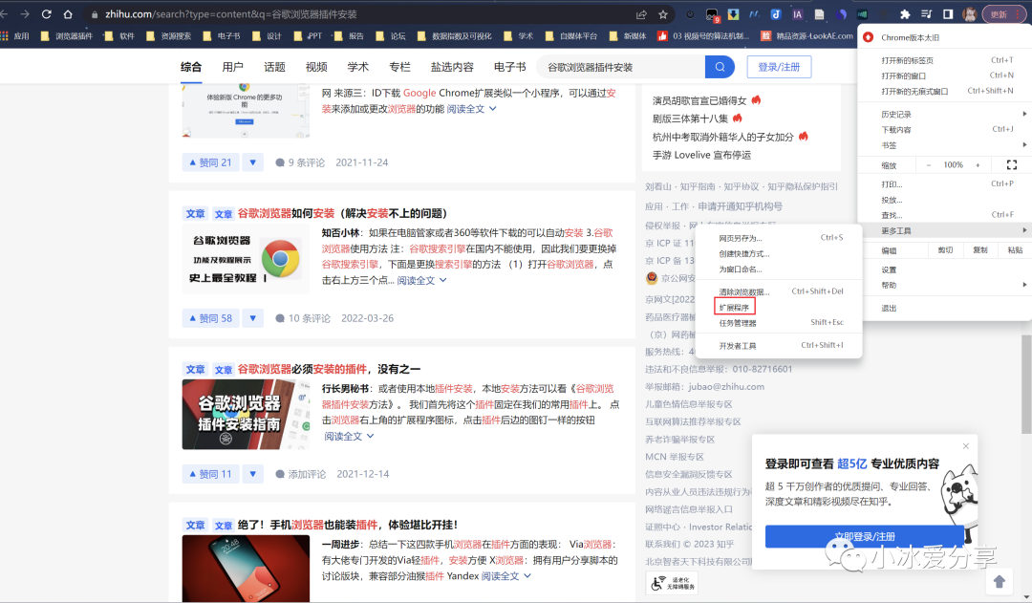Open the 浏览器插件 bookmark folder
1032x603 pixels.
pyautogui.click(x=67, y=36)
